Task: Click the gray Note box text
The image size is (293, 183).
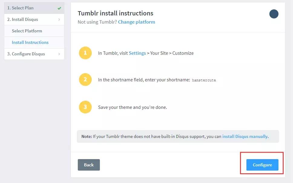Action: pos(151,136)
